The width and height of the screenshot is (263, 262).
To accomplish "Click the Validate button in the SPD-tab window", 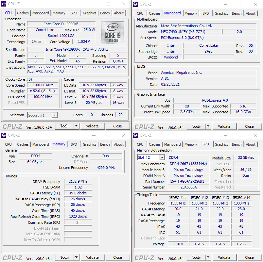I will pos(224,257).
